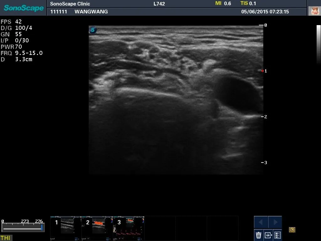Go to next clipboard page arrow
The height and width of the screenshot is (241, 321).
(x=275, y=222)
